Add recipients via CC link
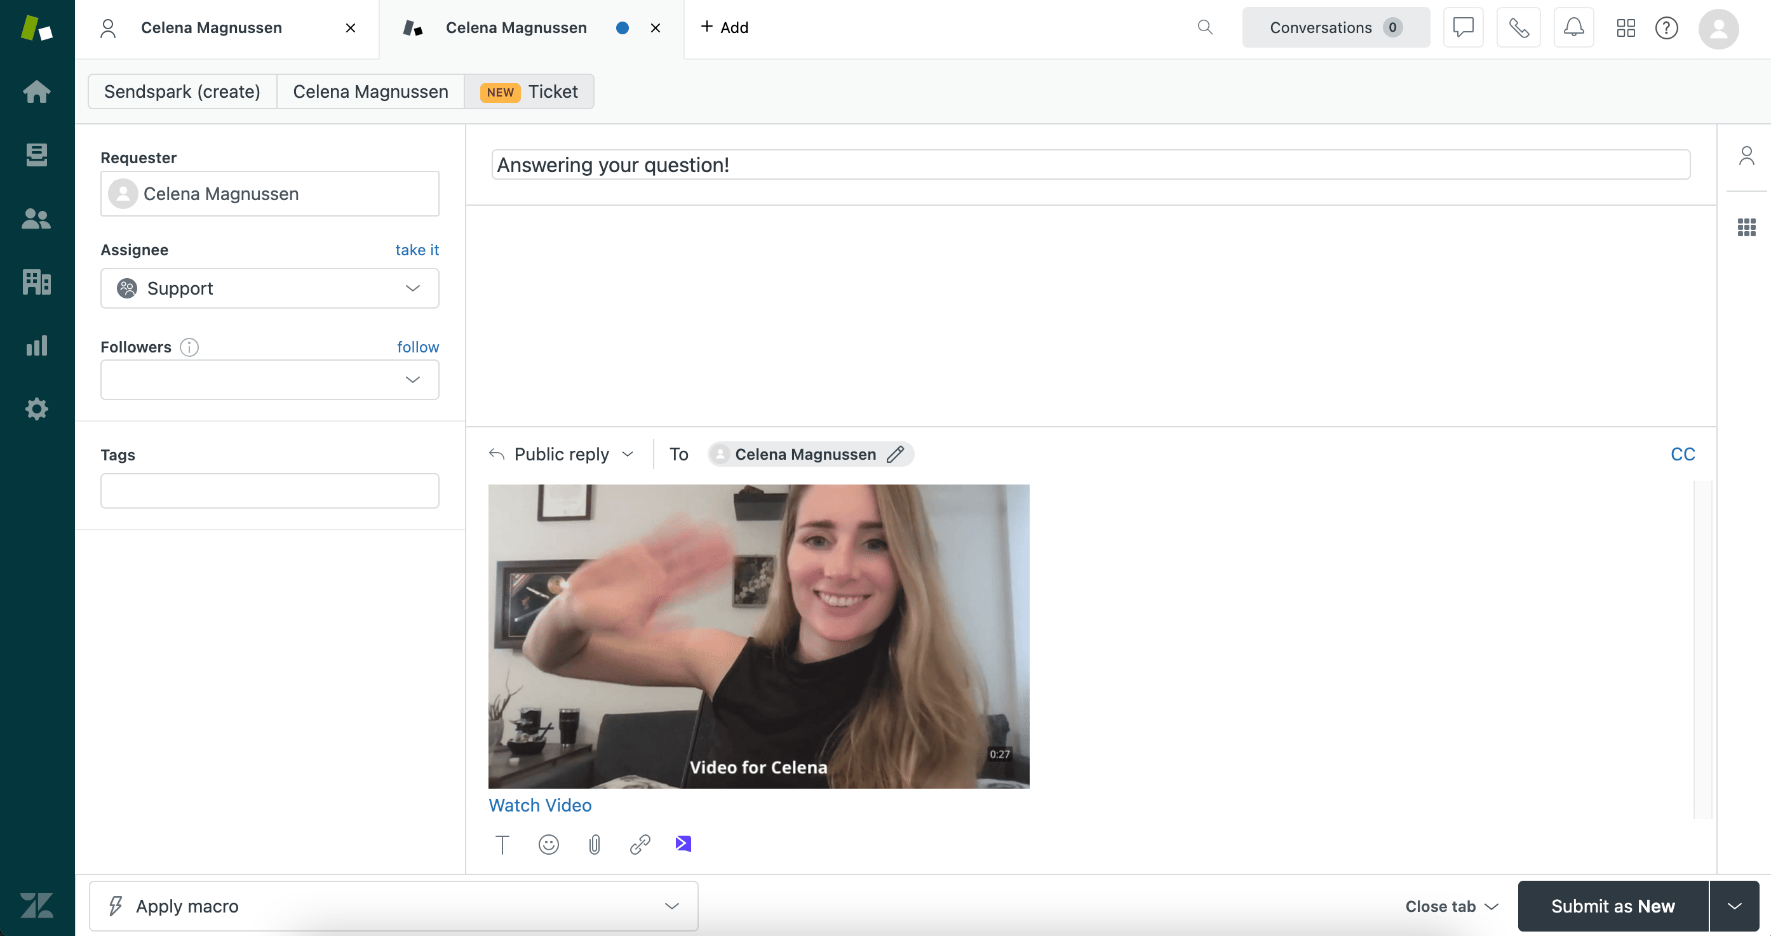 (x=1682, y=454)
